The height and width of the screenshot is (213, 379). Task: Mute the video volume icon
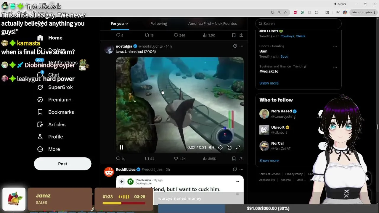coord(211,147)
